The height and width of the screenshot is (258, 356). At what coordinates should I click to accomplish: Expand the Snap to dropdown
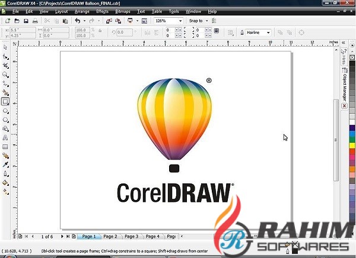[206, 21]
